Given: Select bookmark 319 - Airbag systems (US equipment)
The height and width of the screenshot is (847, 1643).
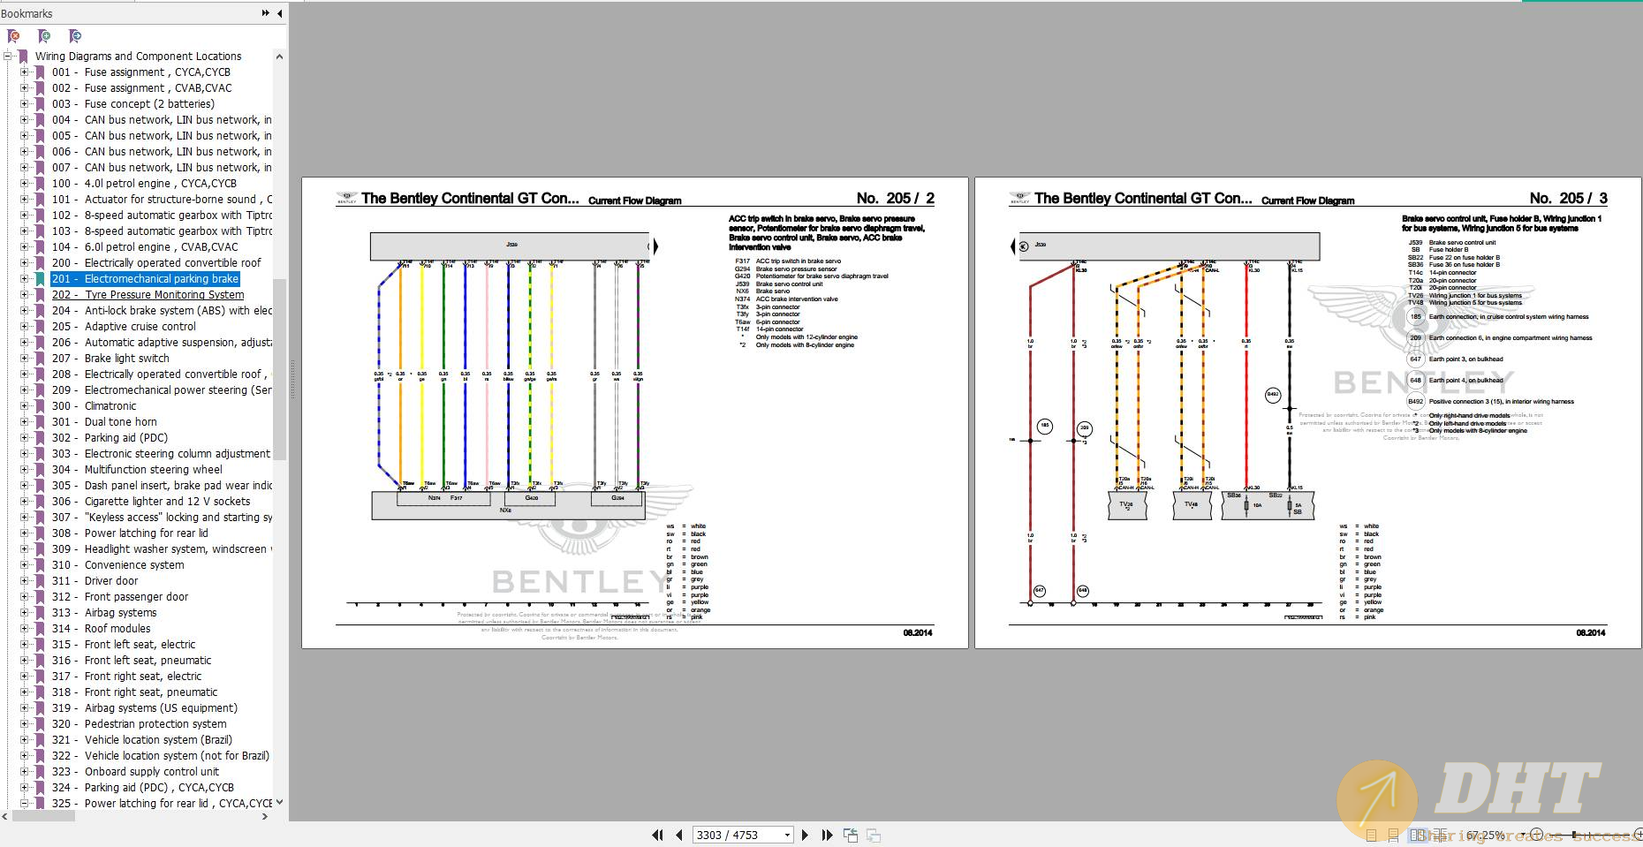Looking at the screenshot, I should pos(145,707).
